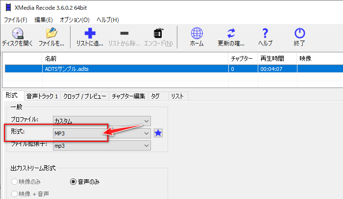Click the XMedia Recode film strip title icon
This screenshot has height=199, width=343.
click(8, 7)
